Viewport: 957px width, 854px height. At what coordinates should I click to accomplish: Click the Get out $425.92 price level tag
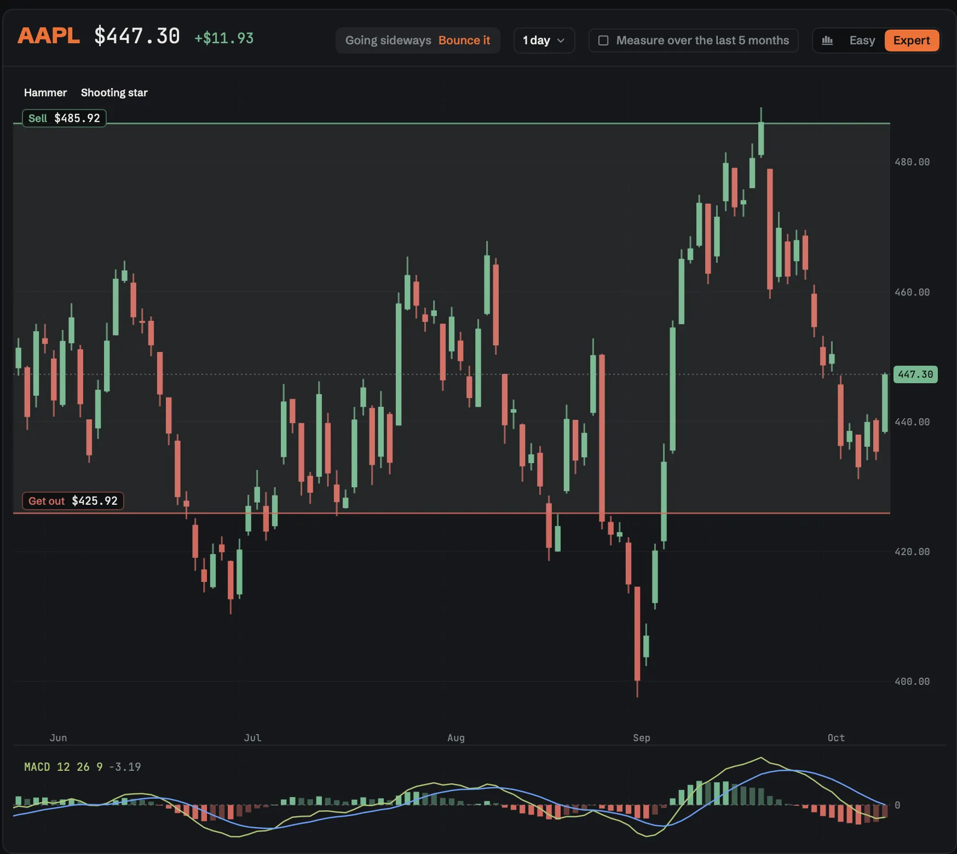pos(73,501)
